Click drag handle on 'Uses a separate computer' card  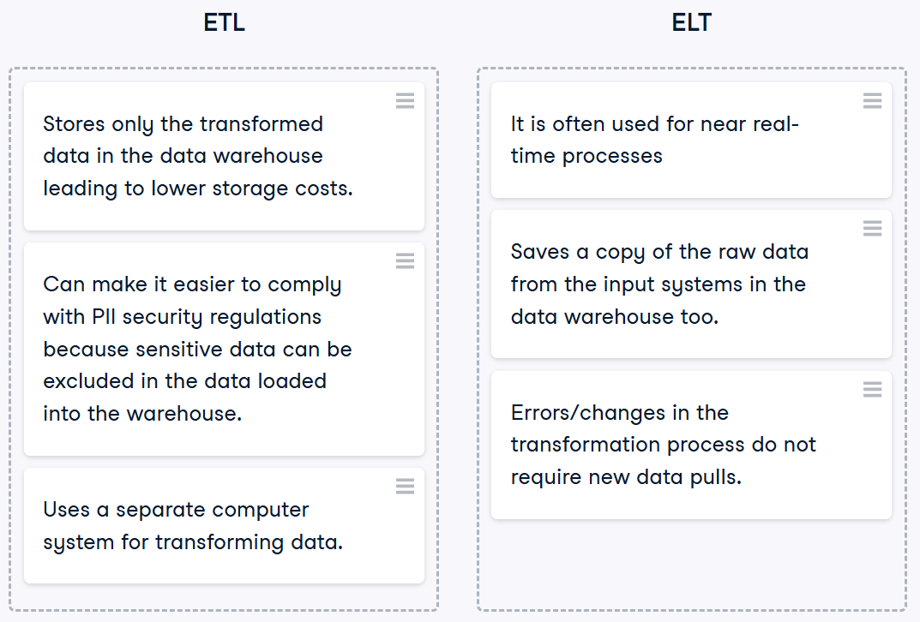405,486
